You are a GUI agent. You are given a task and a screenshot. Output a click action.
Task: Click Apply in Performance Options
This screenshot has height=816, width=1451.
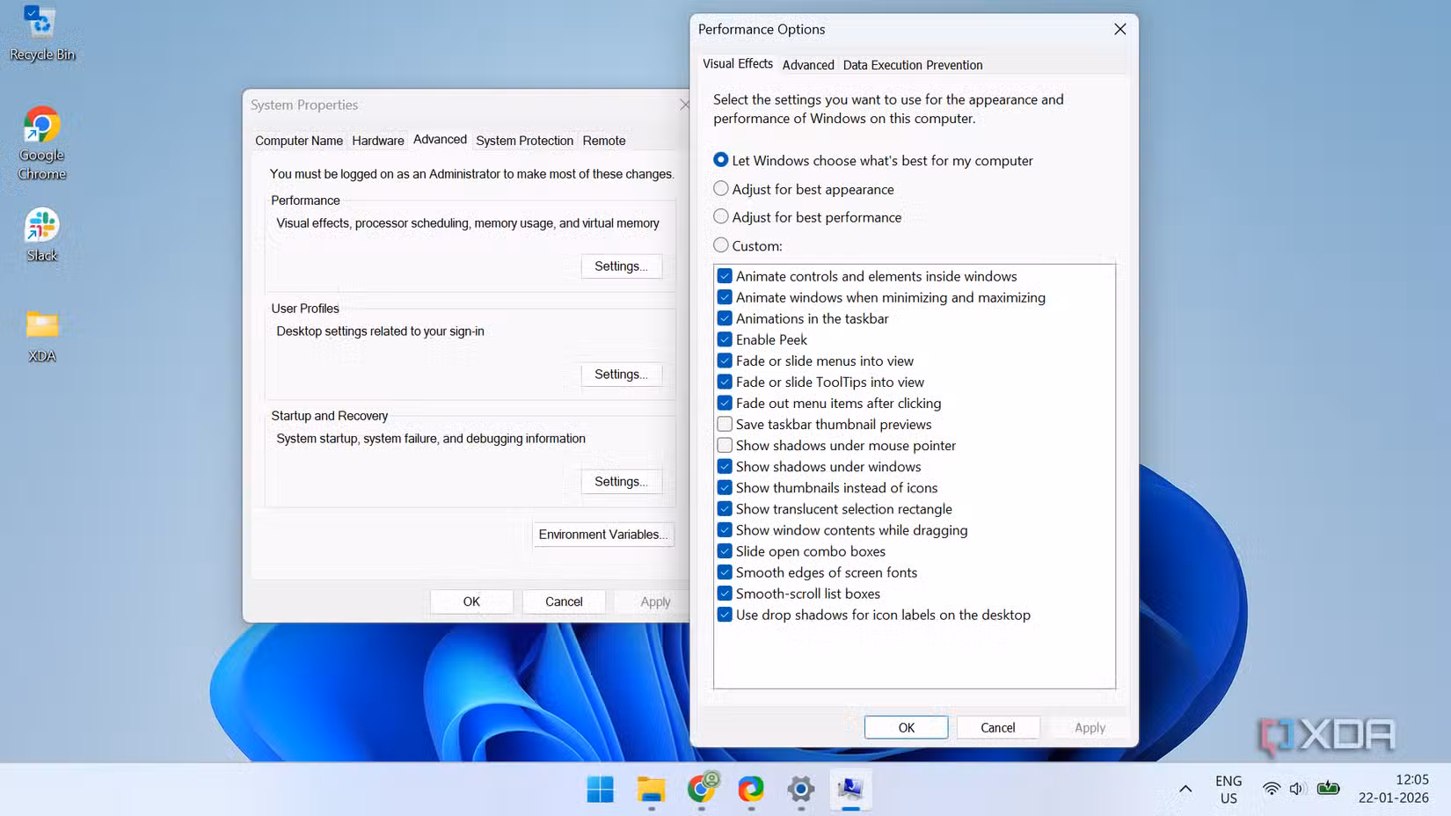pyautogui.click(x=1090, y=727)
